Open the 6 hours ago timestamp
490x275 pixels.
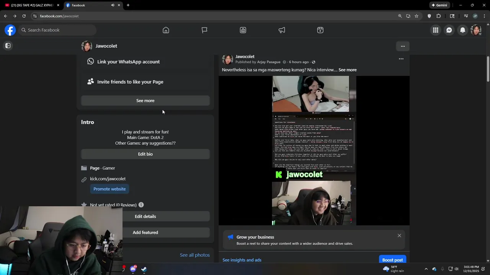pyautogui.click(x=299, y=62)
